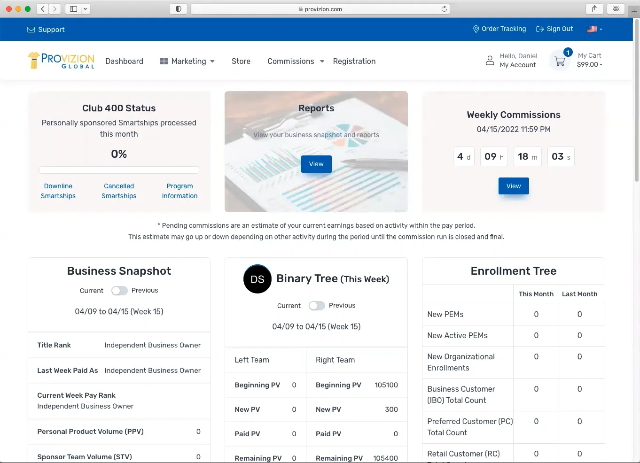Viewport: 640px width, 463px height.
Task: Open My Account link
Action: pos(518,65)
